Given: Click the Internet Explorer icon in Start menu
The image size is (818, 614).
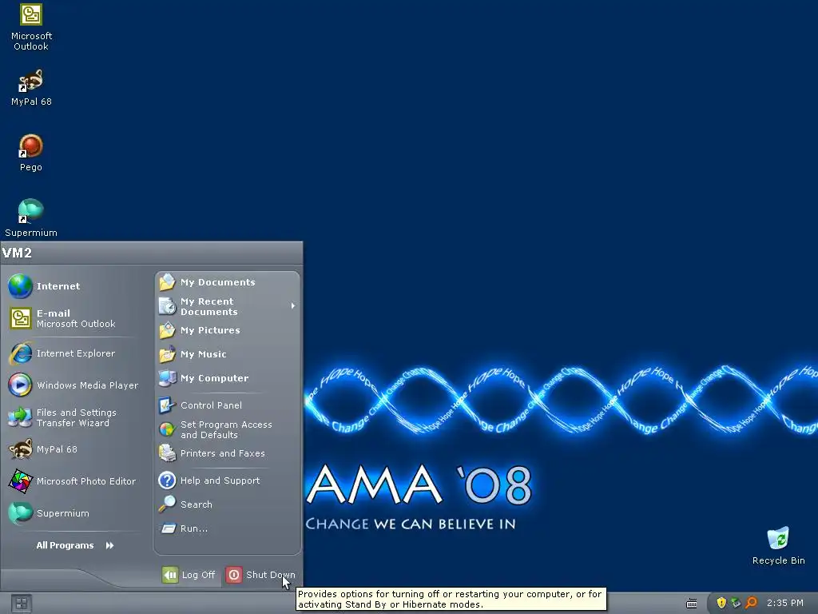Looking at the screenshot, I should pyautogui.click(x=20, y=353).
